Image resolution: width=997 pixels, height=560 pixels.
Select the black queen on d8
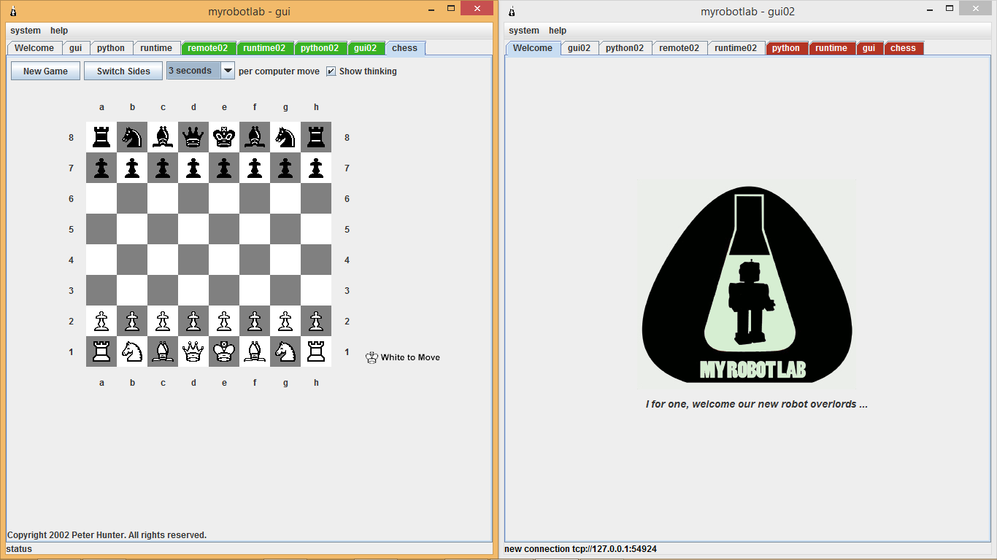click(x=193, y=137)
